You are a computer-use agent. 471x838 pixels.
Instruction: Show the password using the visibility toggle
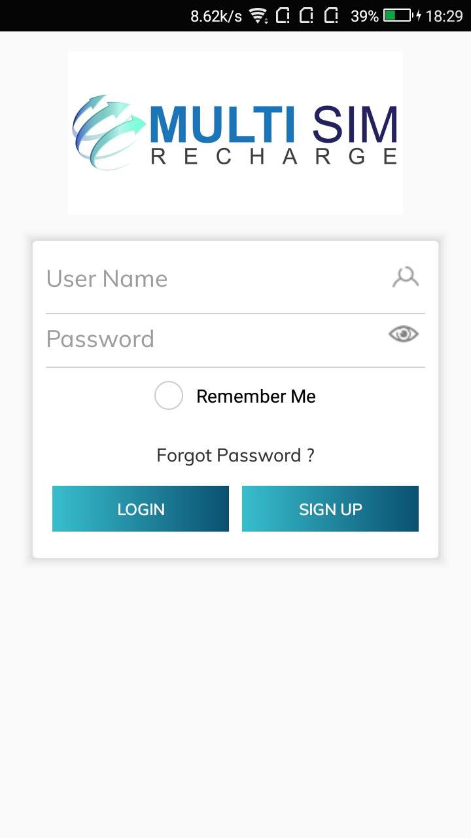pos(403,334)
